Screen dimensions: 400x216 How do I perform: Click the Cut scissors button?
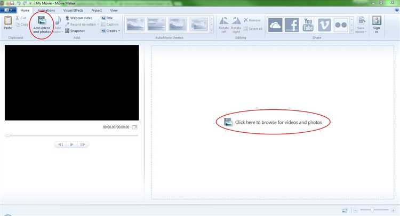pos(21,18)
